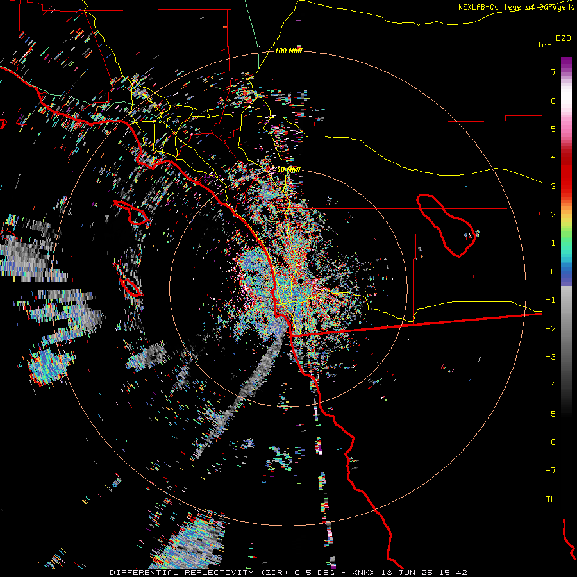Click the 15:42 timestamp
577x577 pixels.
point(454,573)
